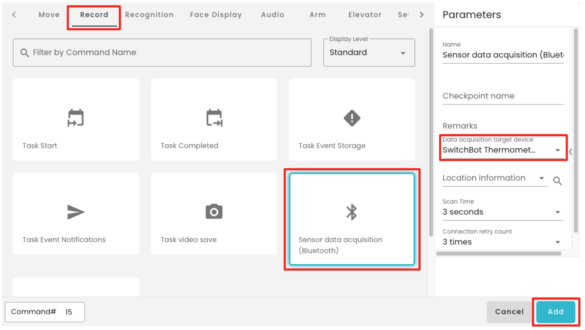Open the Location information dropdown
585x330 pixels.
tap(495, 178)
